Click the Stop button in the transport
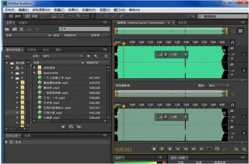This screenshot has width=249, height=164. pos(154,149)
